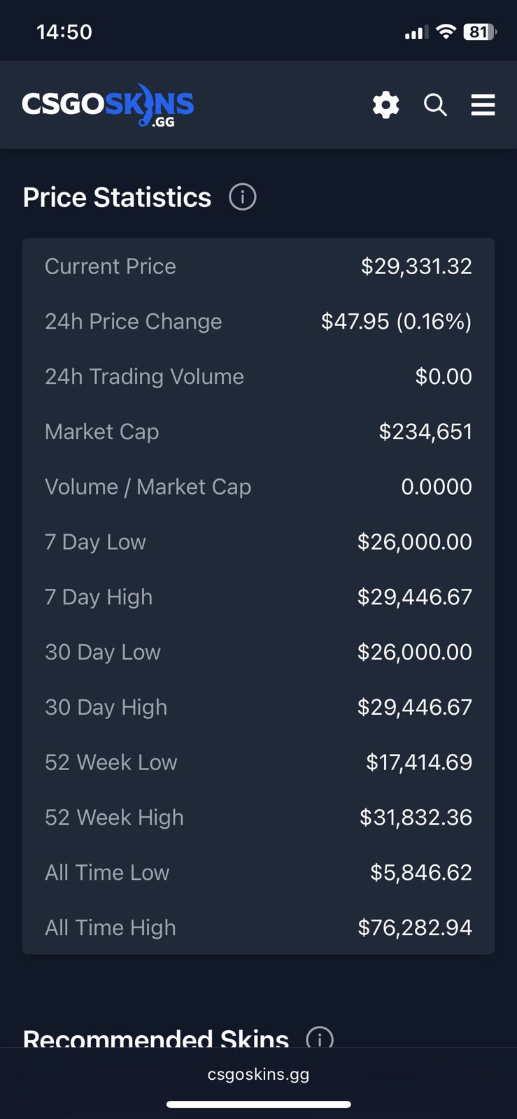Select the Market Cap row
Image resolution: width=517 pixels, height=1119 pixels.
[x=258, y=432]
